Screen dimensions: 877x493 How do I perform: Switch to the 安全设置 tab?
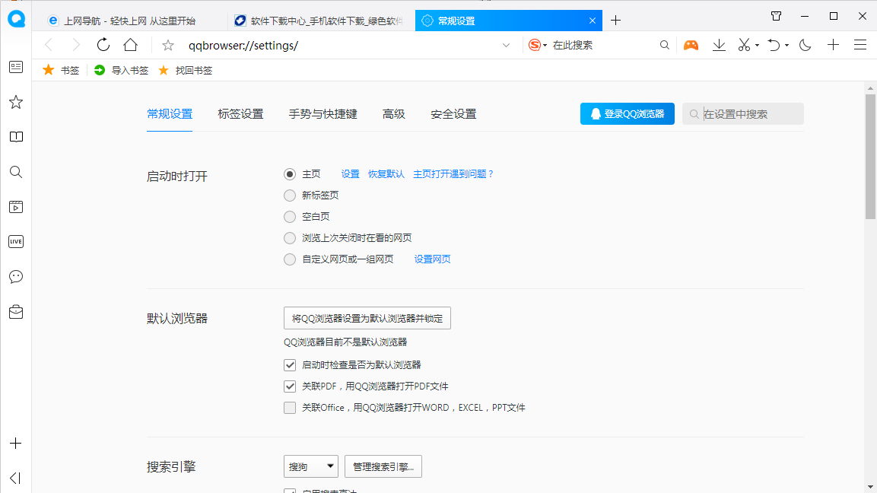[453, 113]
